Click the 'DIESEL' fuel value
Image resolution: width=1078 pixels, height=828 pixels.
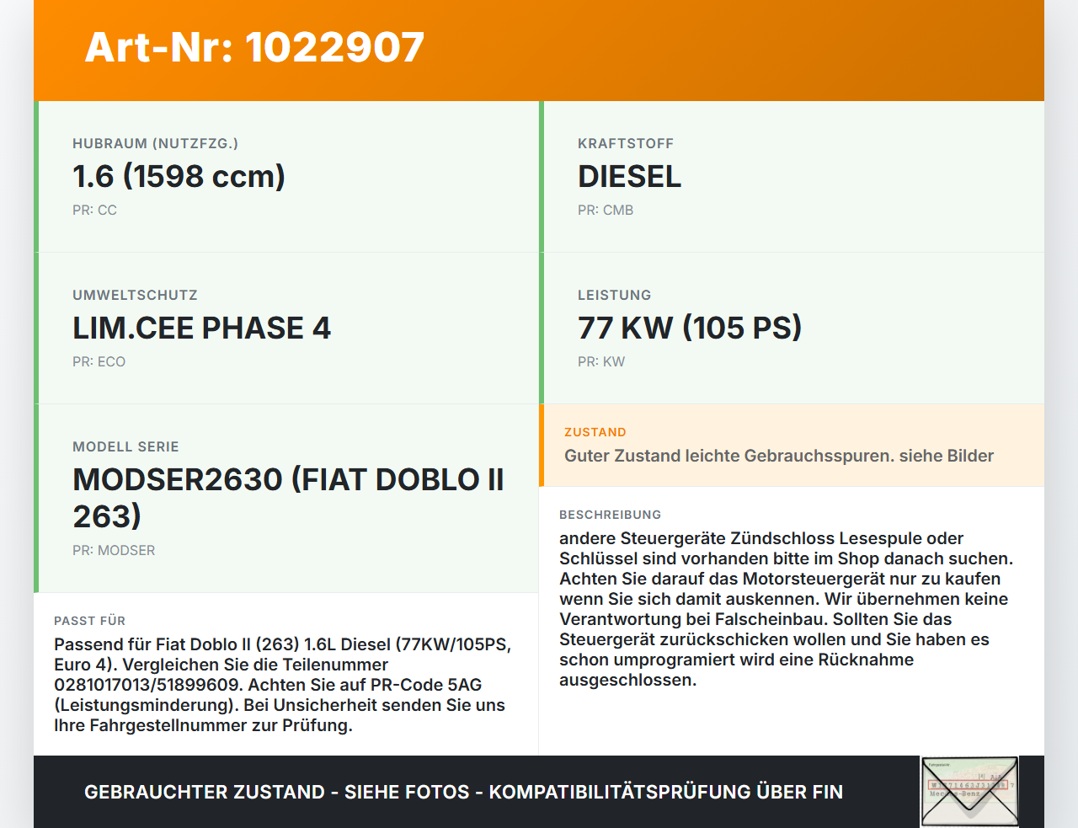(x=629, y=176)
